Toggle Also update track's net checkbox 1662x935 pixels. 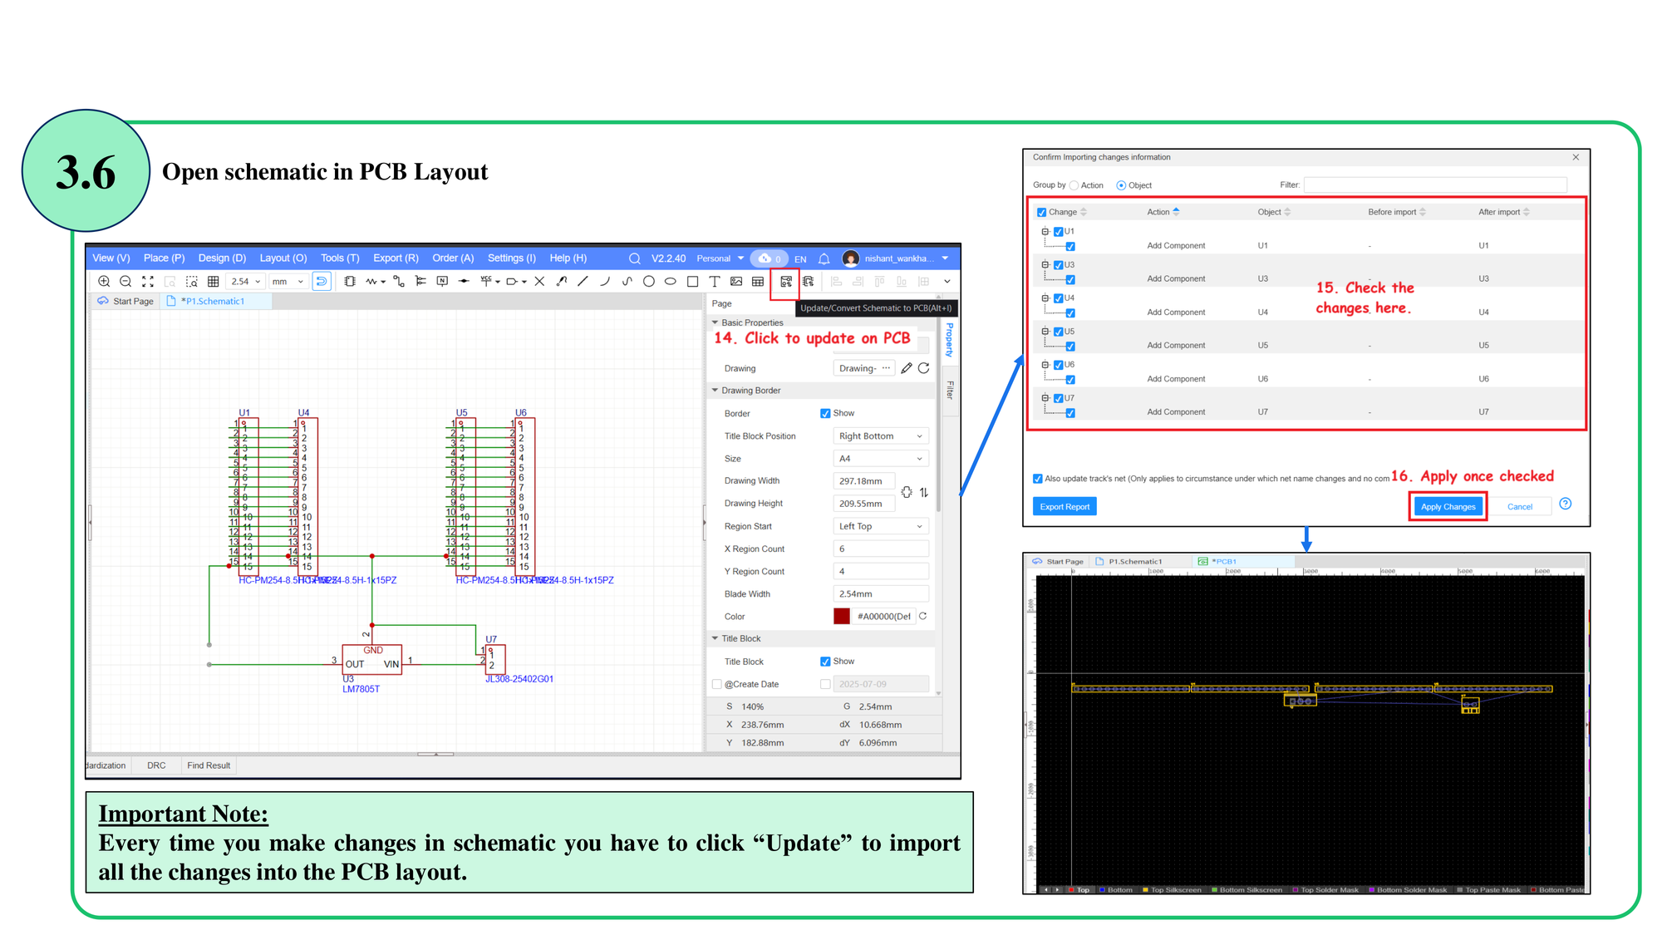pyautogui.click(x=1037, y=479)
